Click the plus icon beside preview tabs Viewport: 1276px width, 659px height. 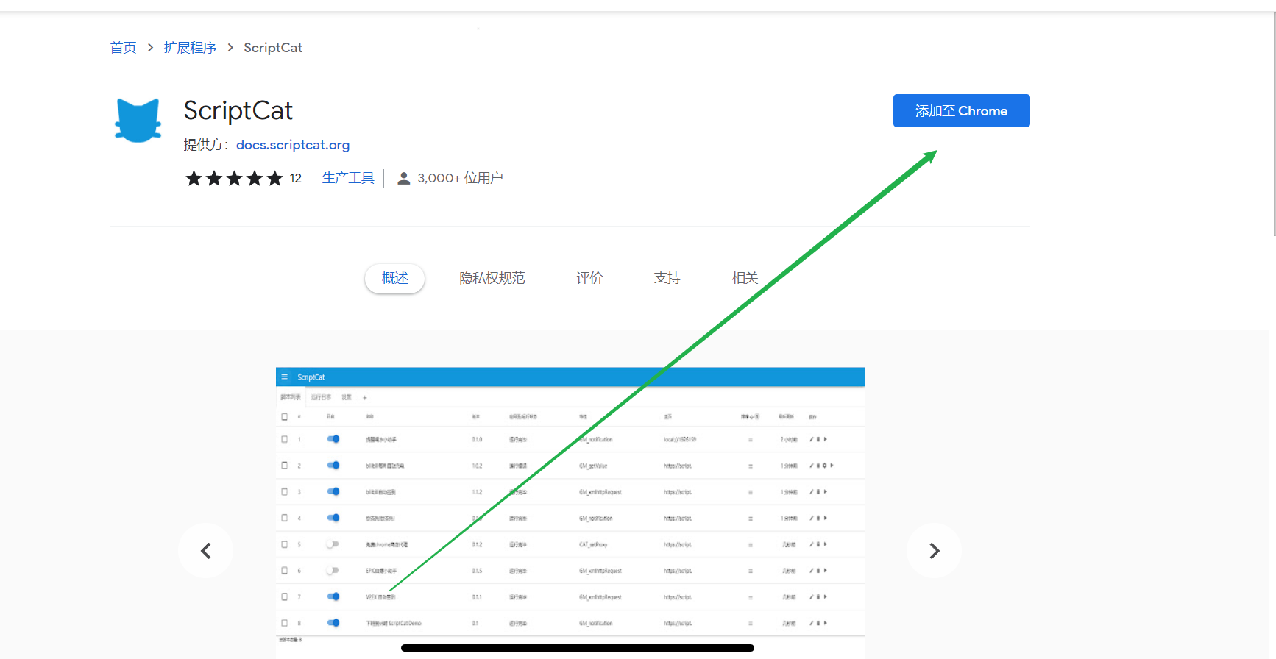[x=364, y=397]
